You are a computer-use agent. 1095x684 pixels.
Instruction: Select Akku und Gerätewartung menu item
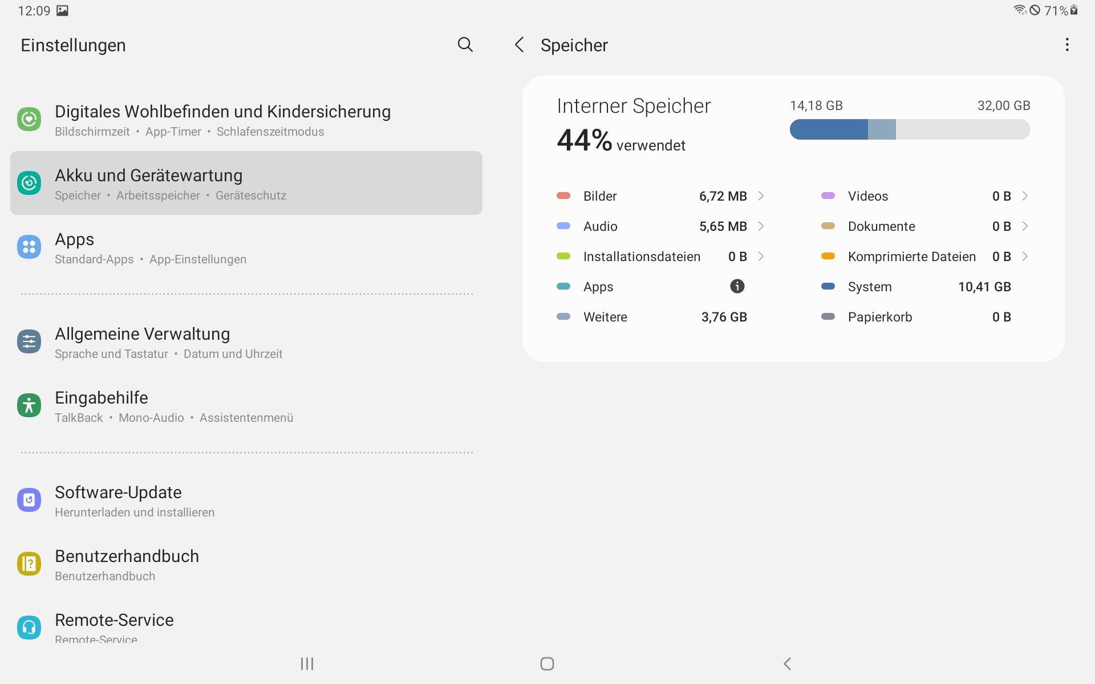pos(246,183)
